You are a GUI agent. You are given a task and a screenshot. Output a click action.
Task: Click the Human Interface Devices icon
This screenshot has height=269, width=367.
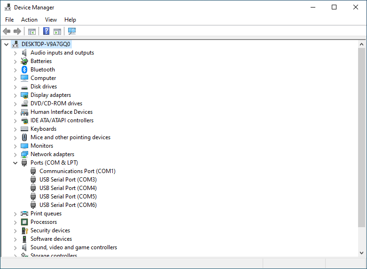pyautogui.click(x=24, y=112)
